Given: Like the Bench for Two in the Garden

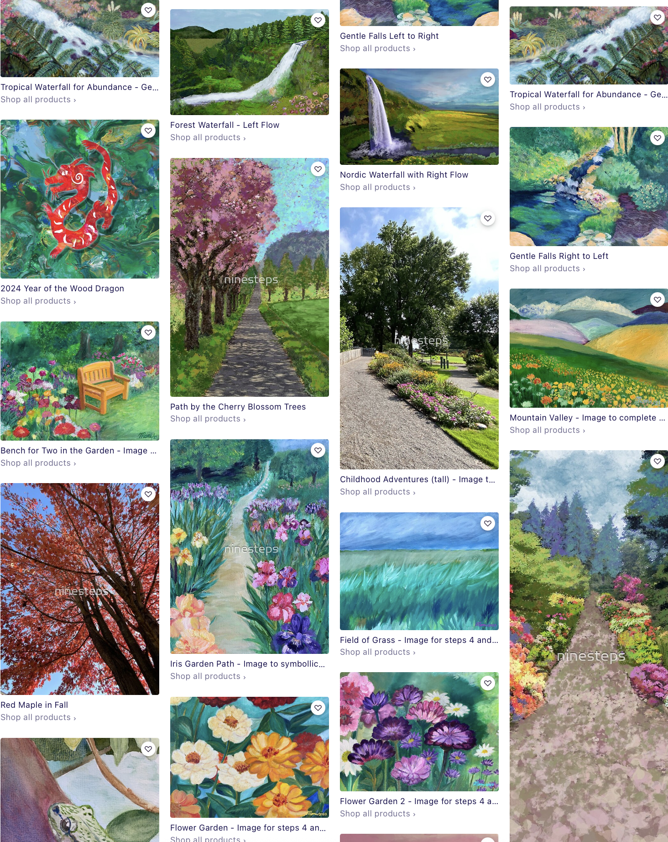Looking at the screenshot, I should [x=148, y=333].
